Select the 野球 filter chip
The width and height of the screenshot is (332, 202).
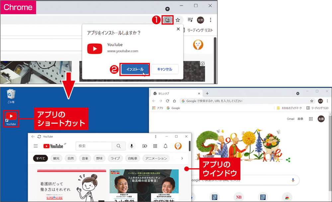pos(100,158)
